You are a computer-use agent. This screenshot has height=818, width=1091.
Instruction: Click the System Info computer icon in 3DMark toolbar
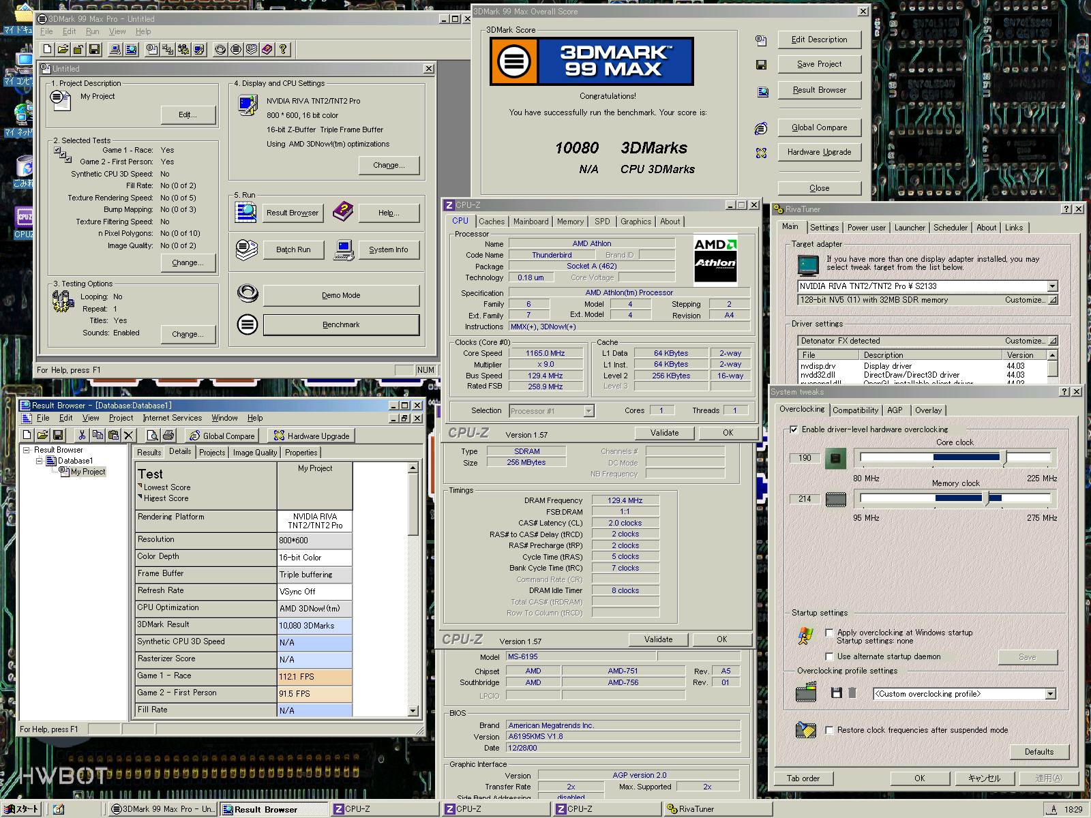115,49
